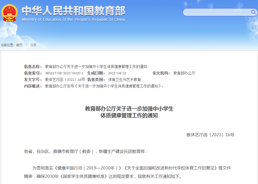Select the 发文机构 label
258x184 pixels.
pyautogui.click(x=161, y=73)
